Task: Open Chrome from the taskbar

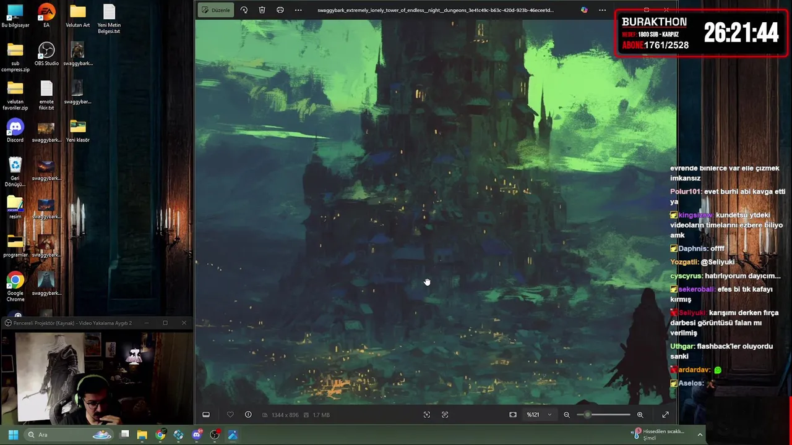Action: [160, 434]
